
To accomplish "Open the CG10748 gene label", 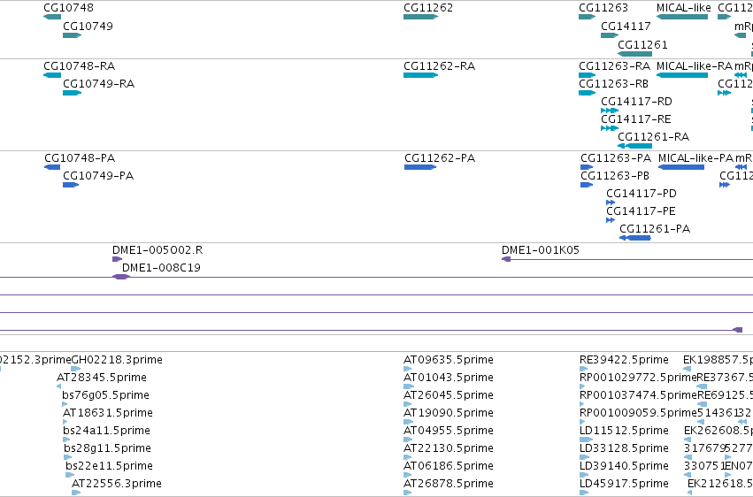I will 69,8.
